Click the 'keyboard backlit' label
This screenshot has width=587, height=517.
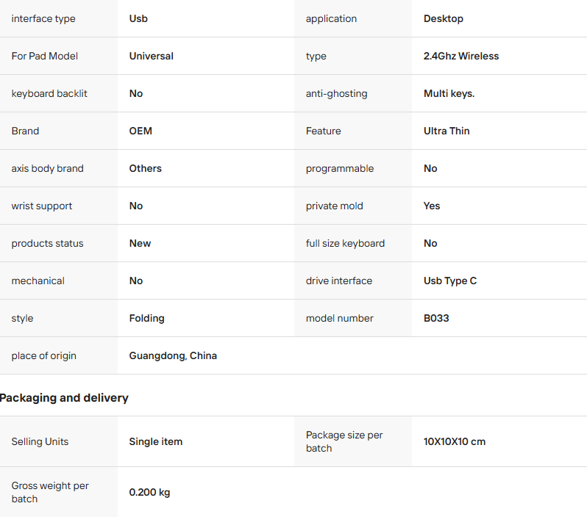pos(49,93)
